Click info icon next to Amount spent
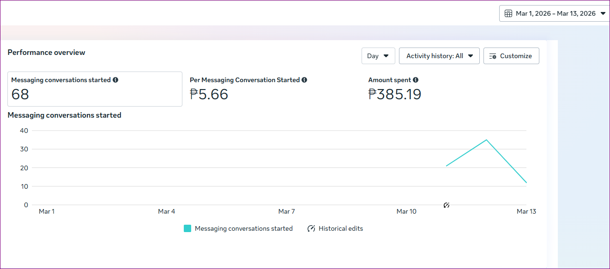The image size is (610, 269). click(416, 80)
